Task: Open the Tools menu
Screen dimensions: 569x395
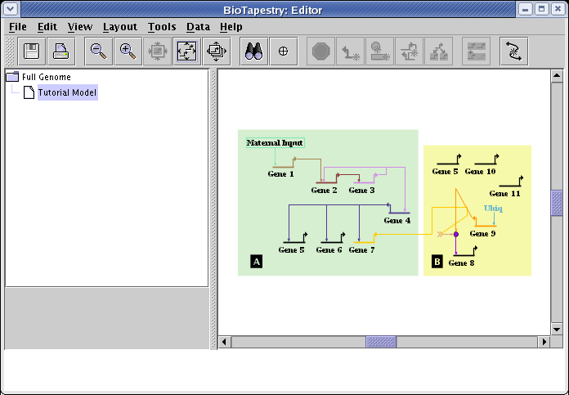Action: pos(161,26)
